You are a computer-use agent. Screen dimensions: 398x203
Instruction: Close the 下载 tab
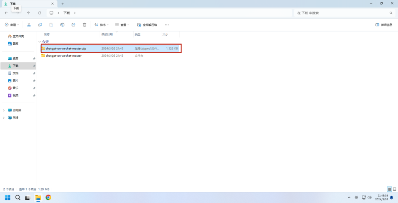coord(52,4)
